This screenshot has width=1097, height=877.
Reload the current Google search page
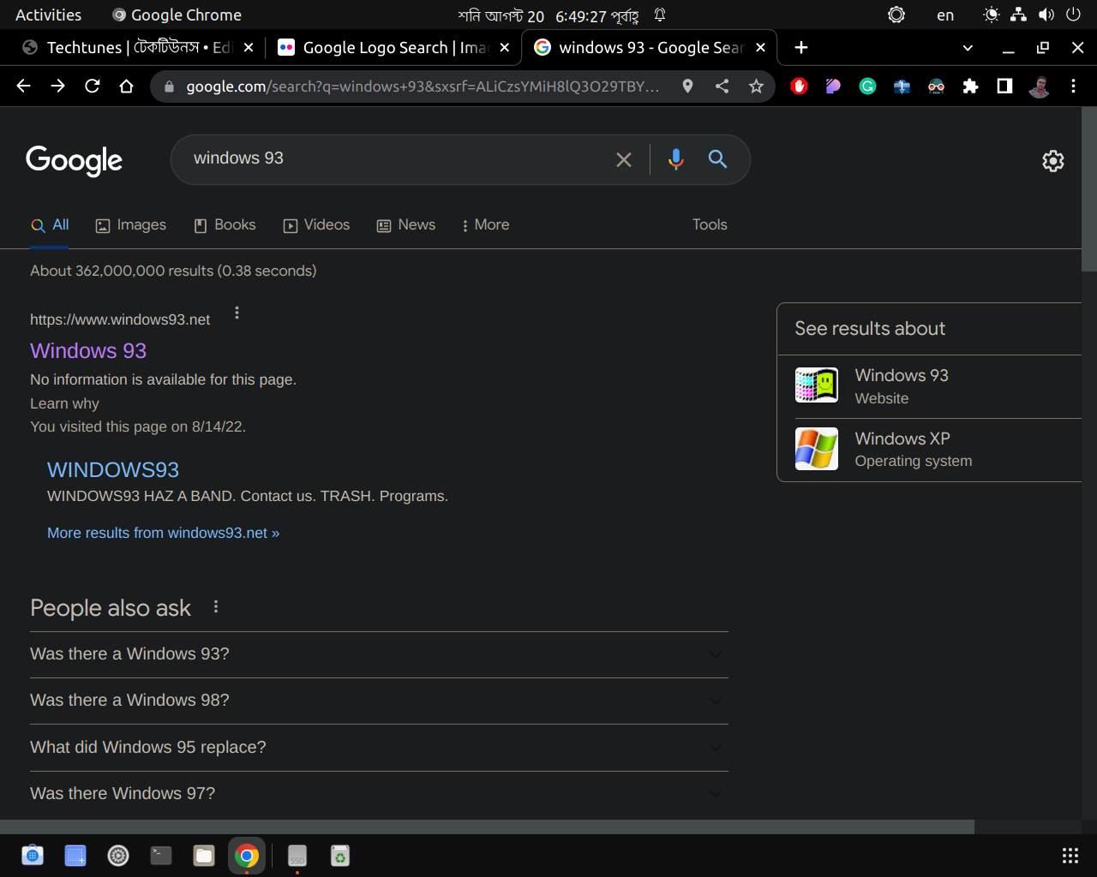pyautogui.click(x=93, y=86)
